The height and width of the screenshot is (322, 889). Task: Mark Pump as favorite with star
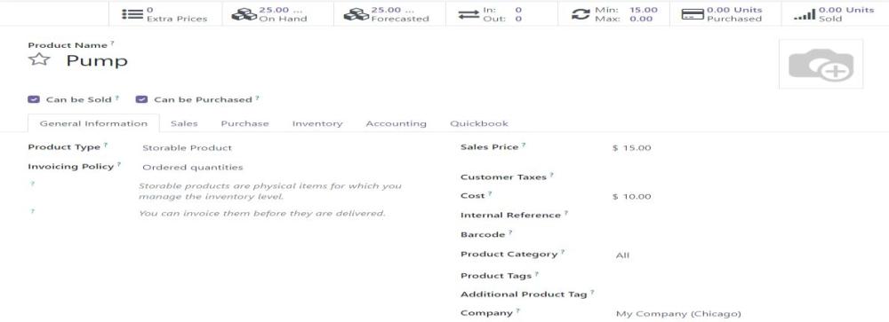pos(39,59)
